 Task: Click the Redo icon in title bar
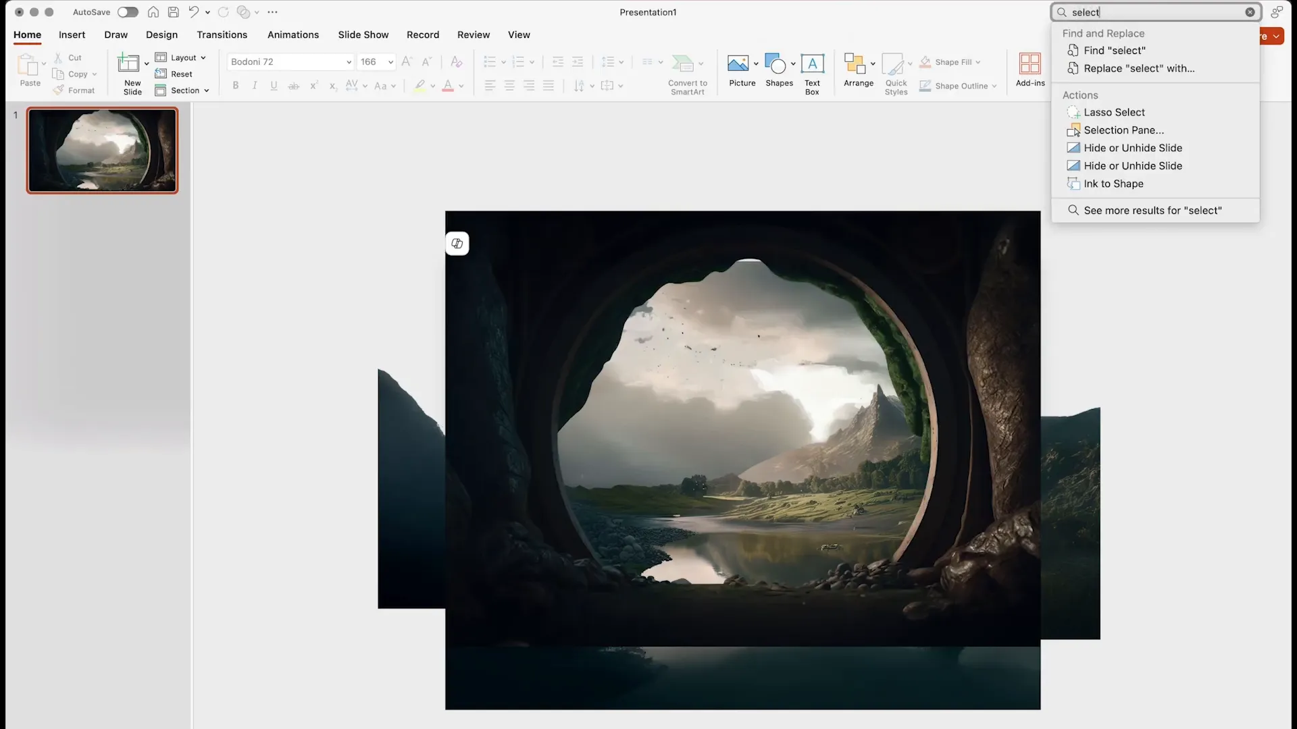tap(224, 12)
